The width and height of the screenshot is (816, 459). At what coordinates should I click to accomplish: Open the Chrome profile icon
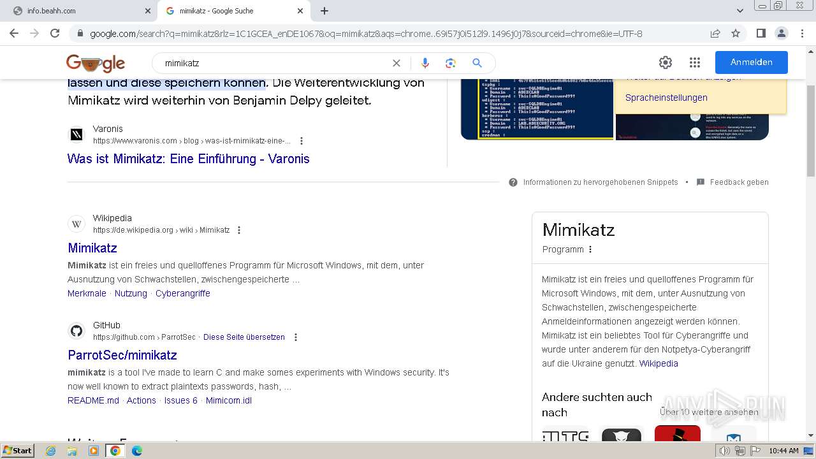pos(781,33)
